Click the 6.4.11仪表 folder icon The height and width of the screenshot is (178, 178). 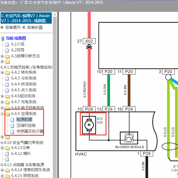[7, 148]
